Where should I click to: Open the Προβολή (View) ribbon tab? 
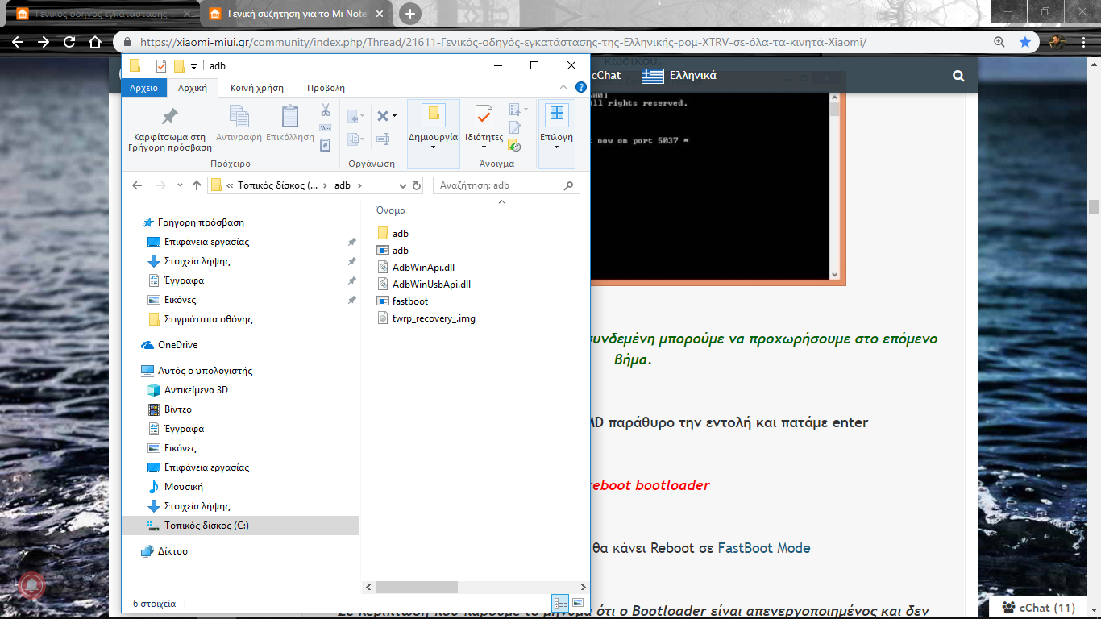[x=326, y=88]
